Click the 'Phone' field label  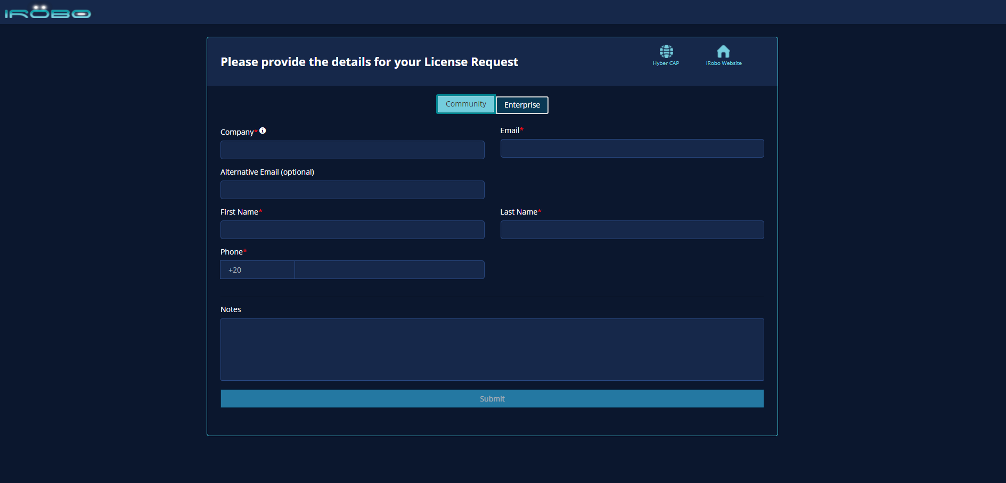(232, 252)
